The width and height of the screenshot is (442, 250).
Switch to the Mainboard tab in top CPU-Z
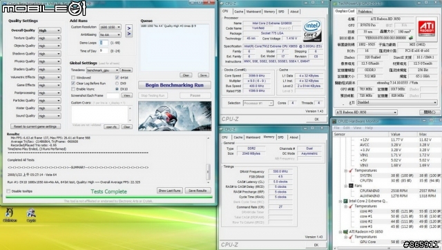(253, 12)
